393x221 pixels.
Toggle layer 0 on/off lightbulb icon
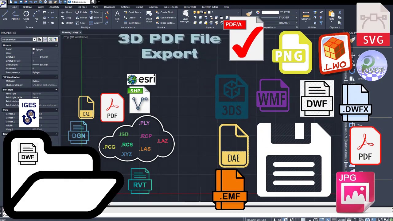pos(195,12)
